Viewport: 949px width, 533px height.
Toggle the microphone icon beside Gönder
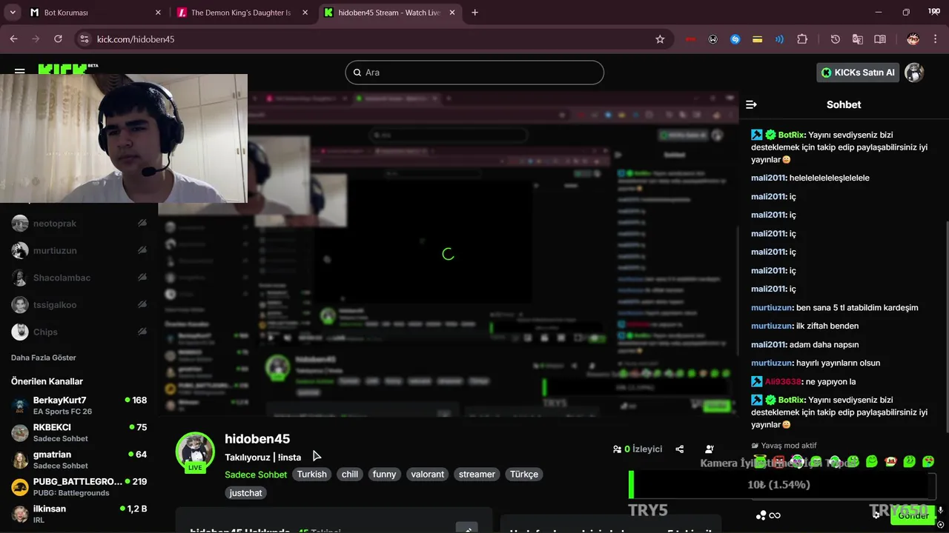pos(941,511)
